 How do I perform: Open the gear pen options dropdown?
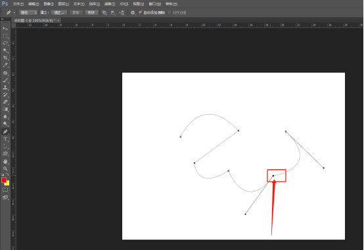tap(133, 12)
